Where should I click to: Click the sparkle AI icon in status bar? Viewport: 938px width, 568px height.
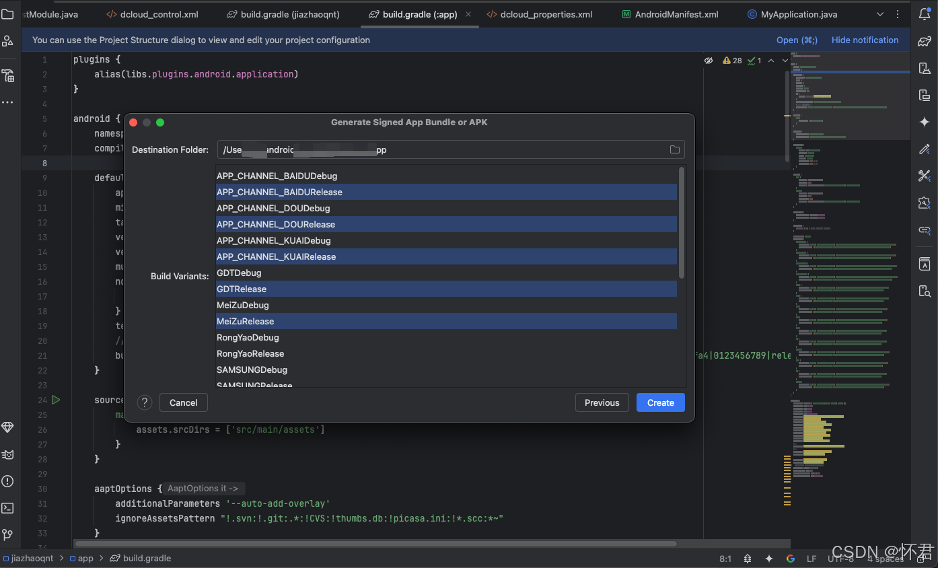coord(769,559)
